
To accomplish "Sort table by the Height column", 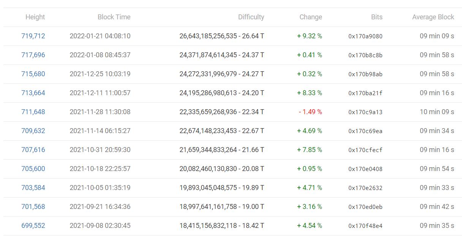I will 35,17.
